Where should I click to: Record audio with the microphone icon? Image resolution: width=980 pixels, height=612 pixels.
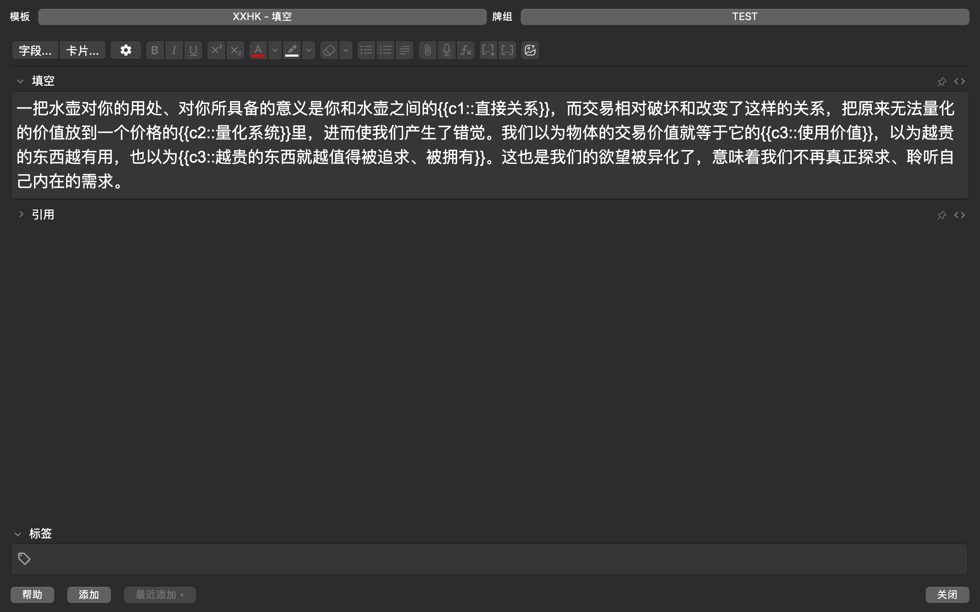pos(446,50)
